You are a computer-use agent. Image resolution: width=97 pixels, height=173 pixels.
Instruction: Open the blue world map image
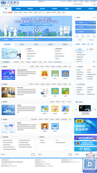tap(8, 110)
